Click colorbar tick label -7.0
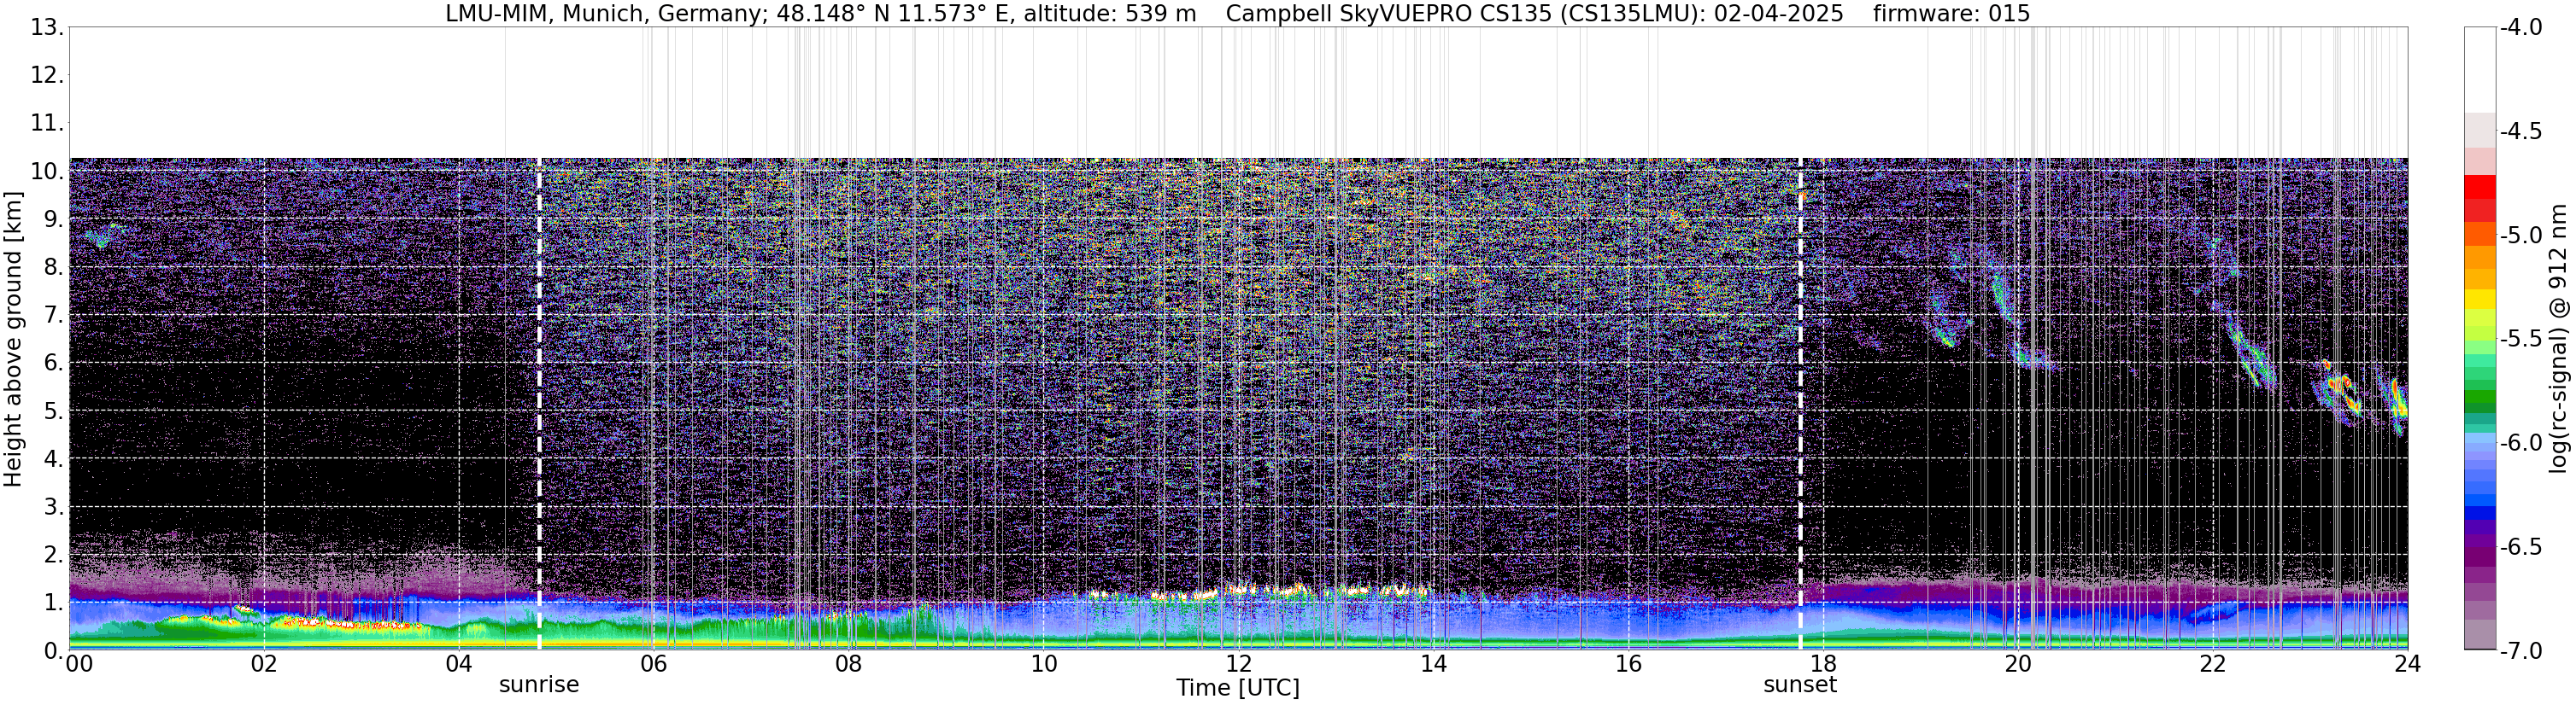 coord(2521,650)
